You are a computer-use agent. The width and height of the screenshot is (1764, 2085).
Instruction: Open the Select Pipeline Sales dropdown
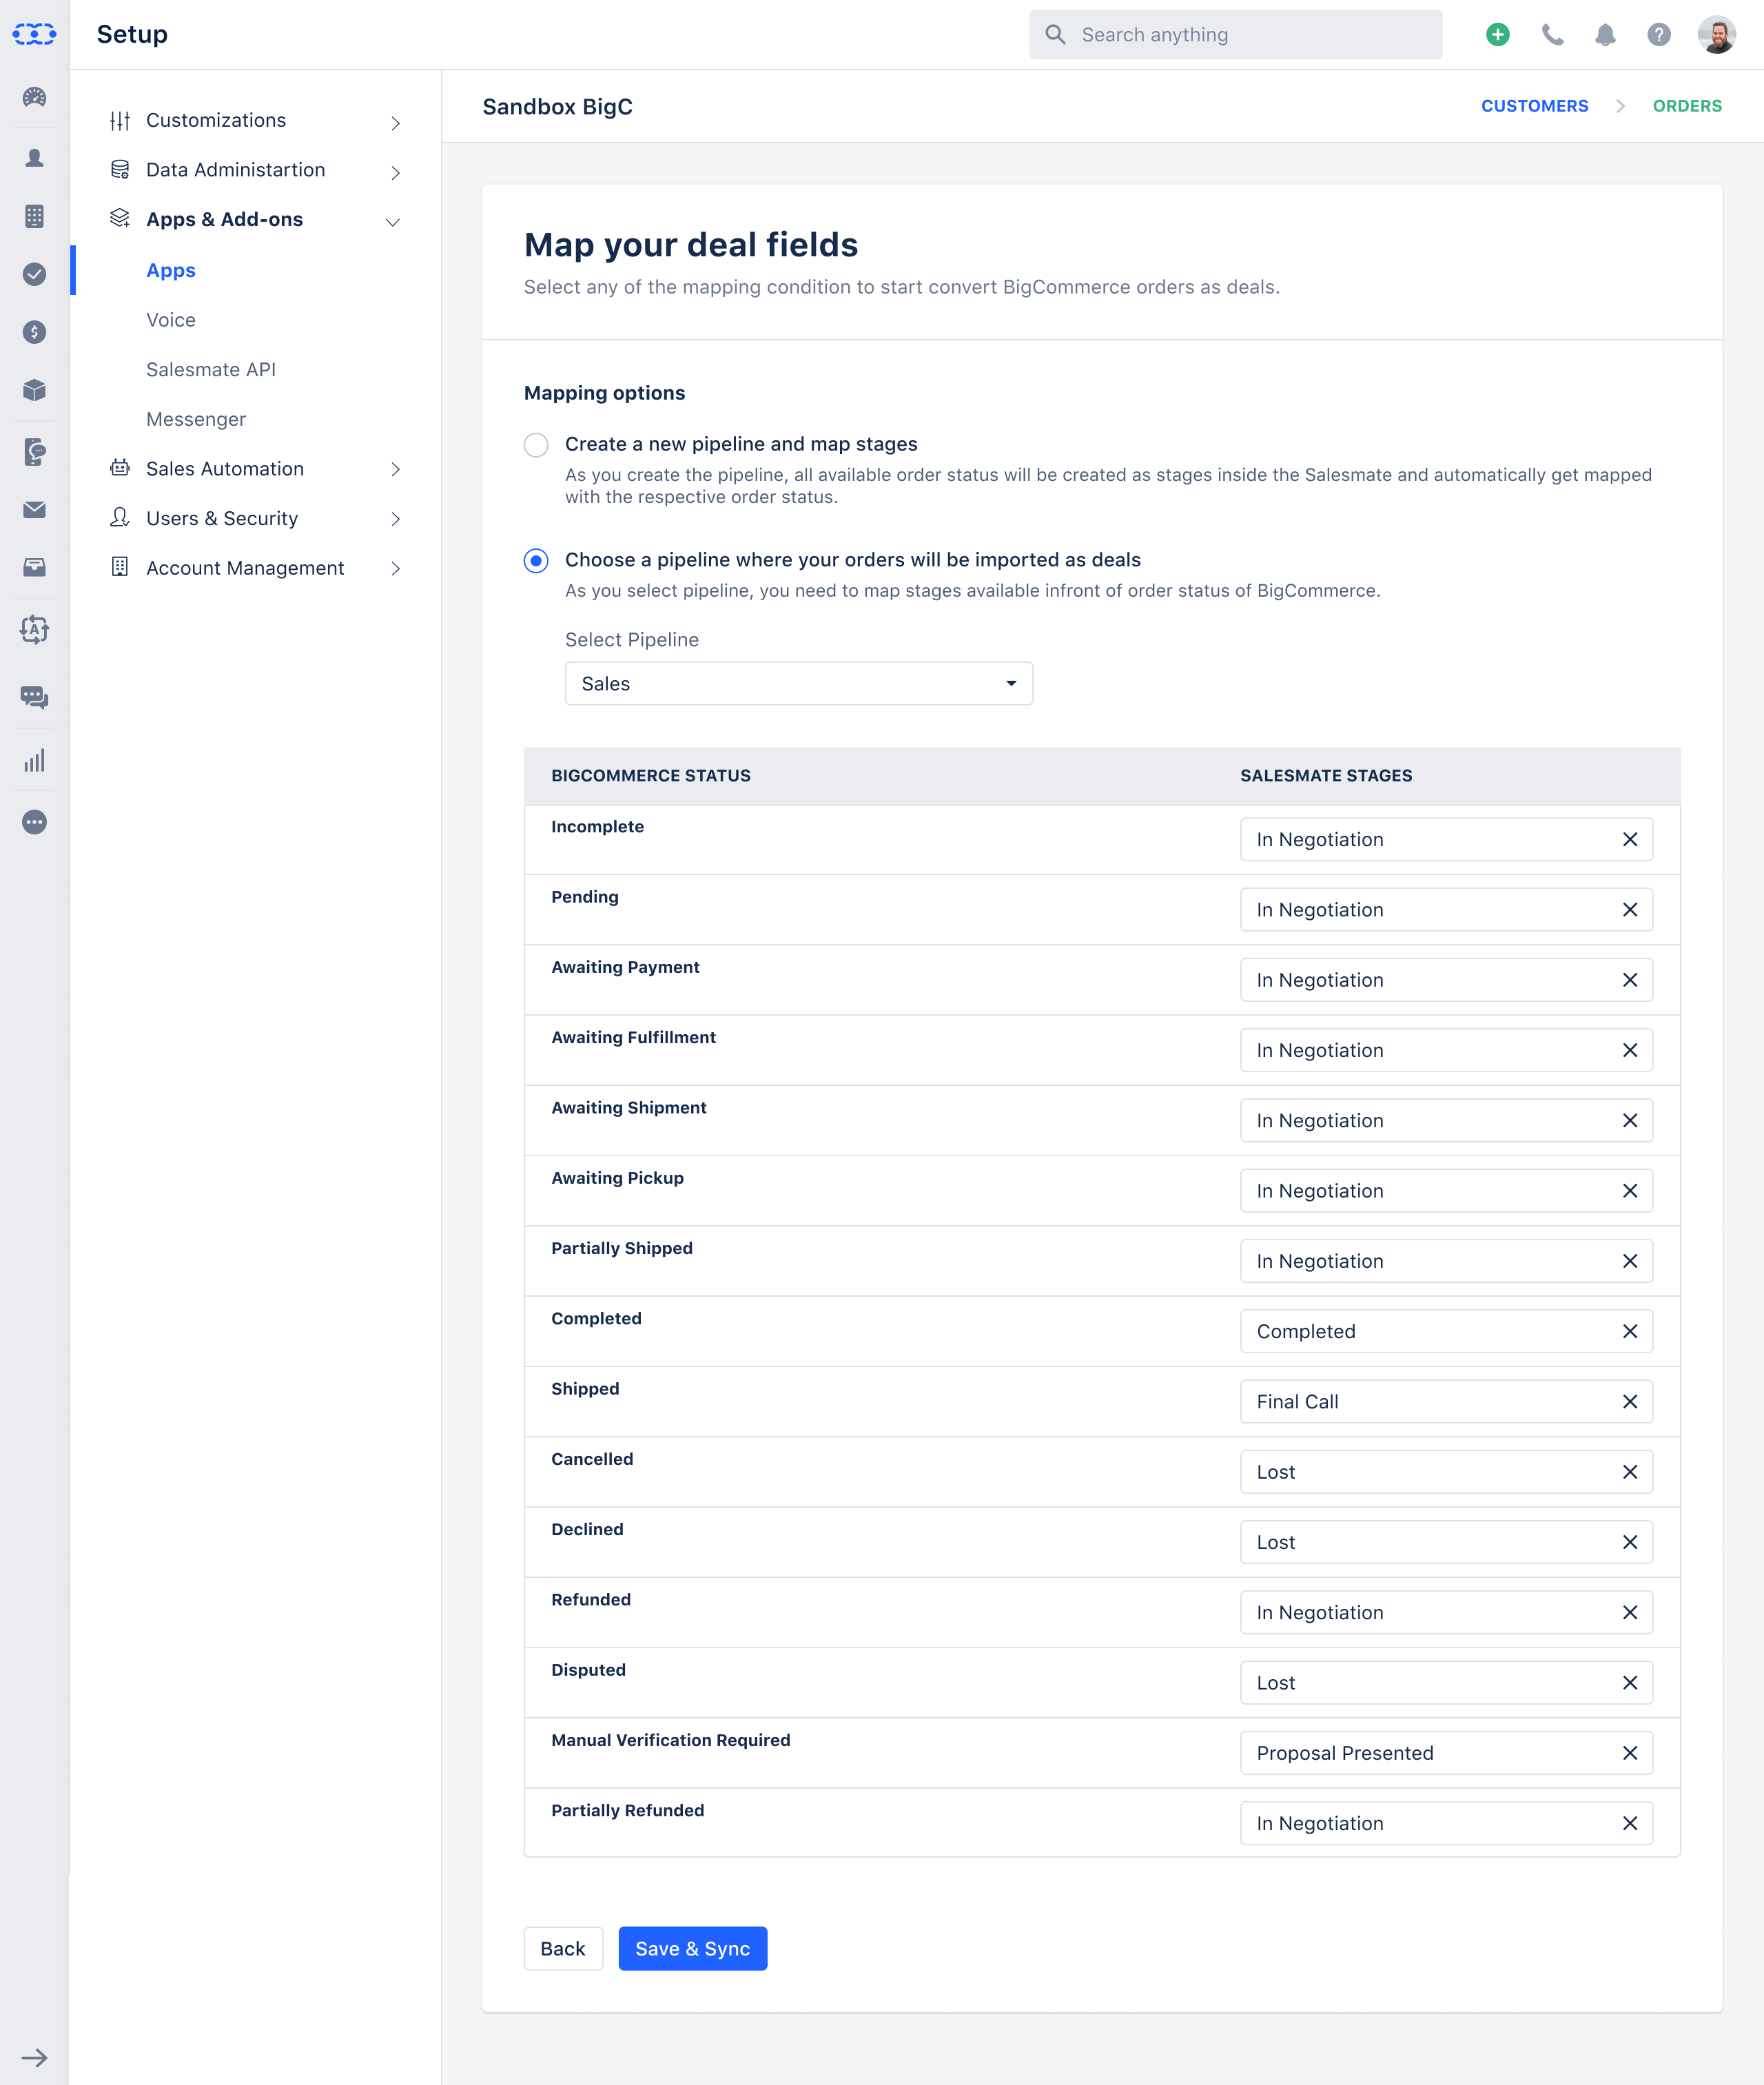[798, 683]
